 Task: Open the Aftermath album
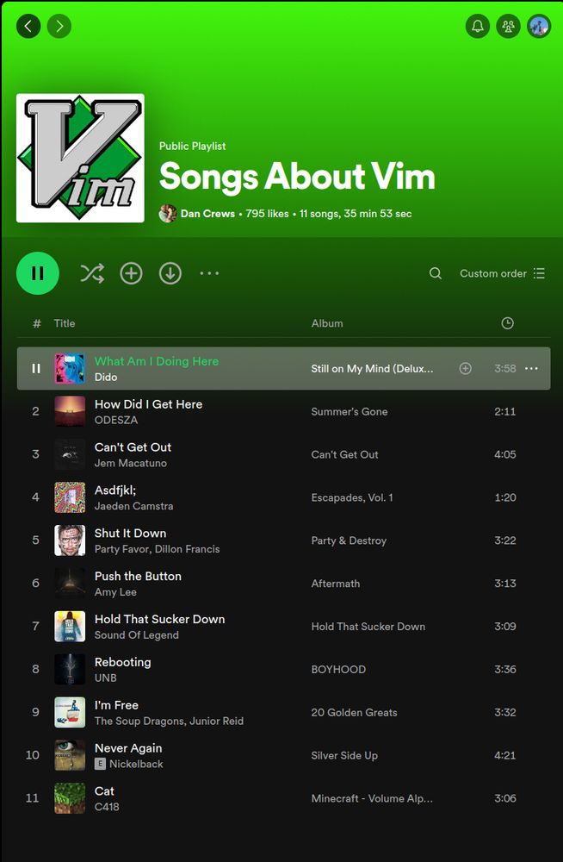click(x=336, y=584)
